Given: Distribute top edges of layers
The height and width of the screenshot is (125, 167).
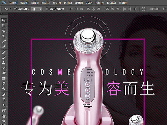Looking at the screenshot, I should 107,9.
